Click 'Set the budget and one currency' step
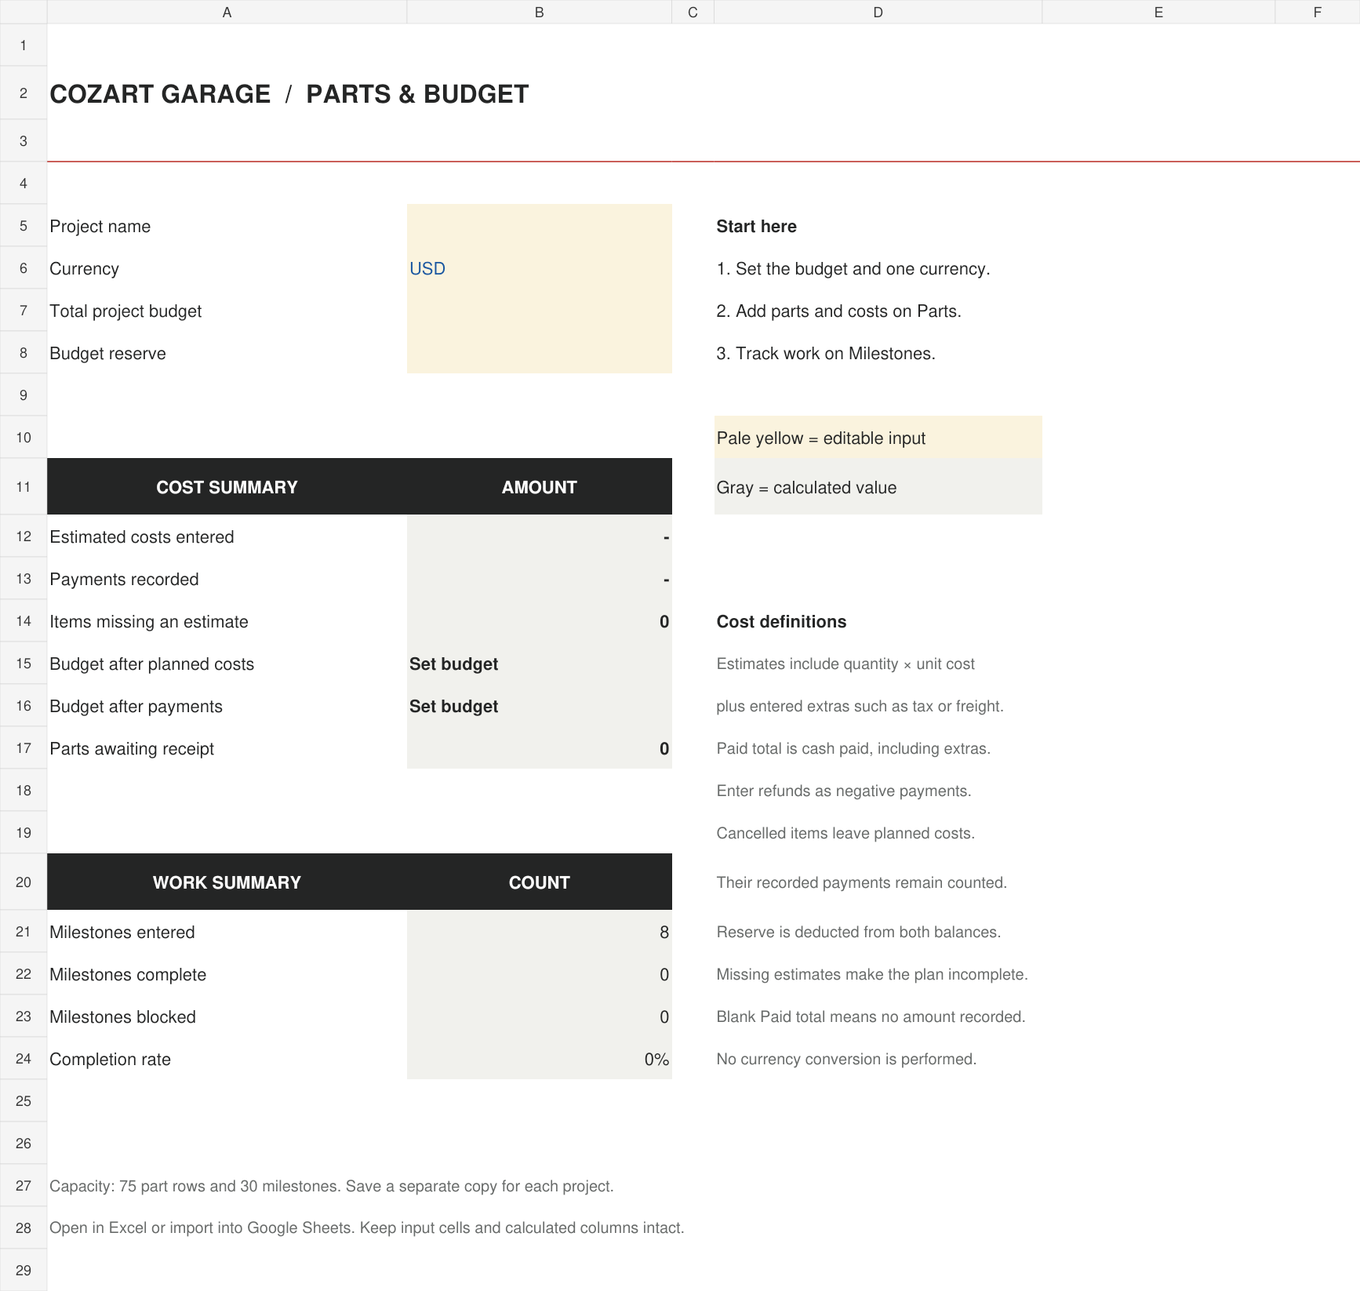The image size is (1360, 1291). point(853,268)
